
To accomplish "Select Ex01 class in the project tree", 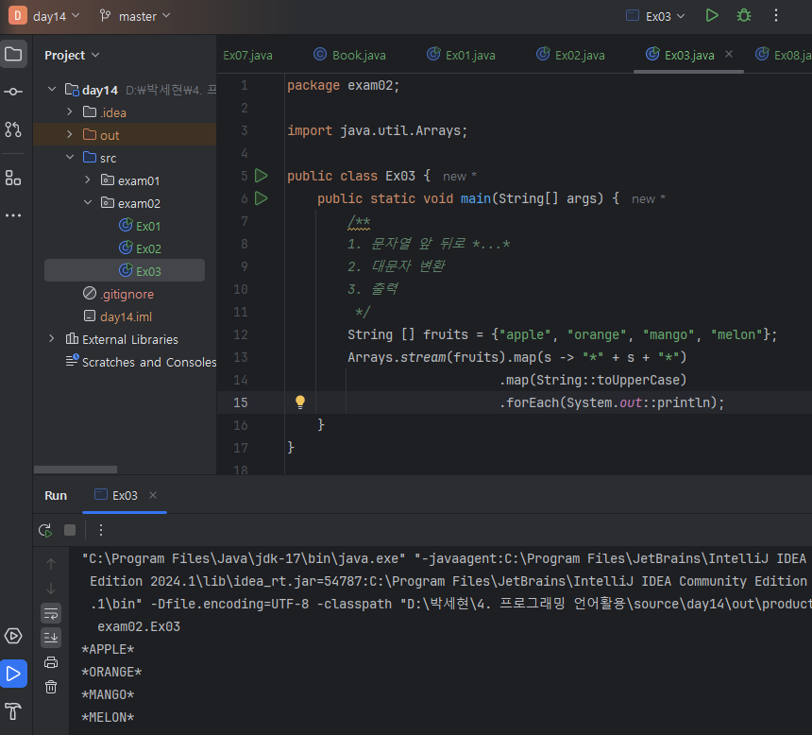I will 148,226.
